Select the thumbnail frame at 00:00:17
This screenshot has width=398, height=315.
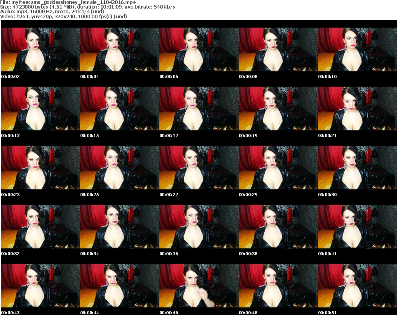click(199, 108)
